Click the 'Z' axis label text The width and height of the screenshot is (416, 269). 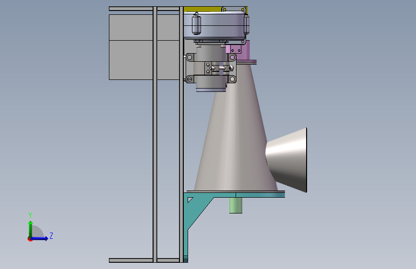tap(51, 235)
